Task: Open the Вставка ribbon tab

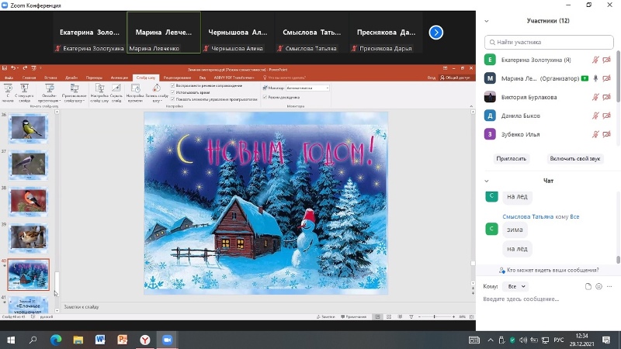Action: pos(50,78)
